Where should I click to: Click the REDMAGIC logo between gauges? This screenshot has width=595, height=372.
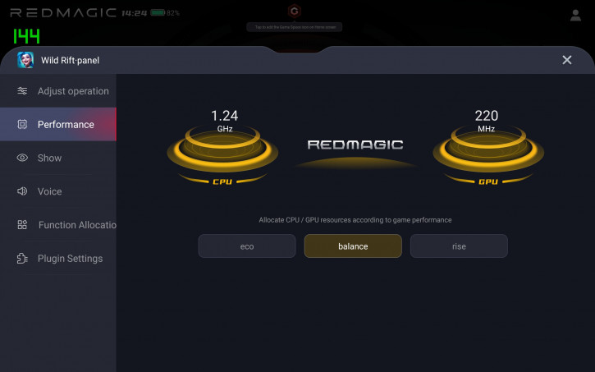coord(355,145)
